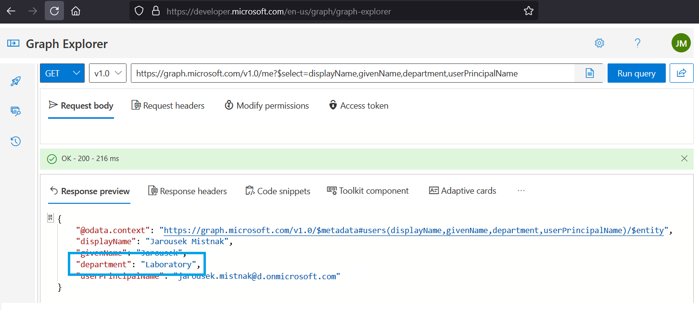
Task: Click the query URL input field
Action: (x=351, y=74)
